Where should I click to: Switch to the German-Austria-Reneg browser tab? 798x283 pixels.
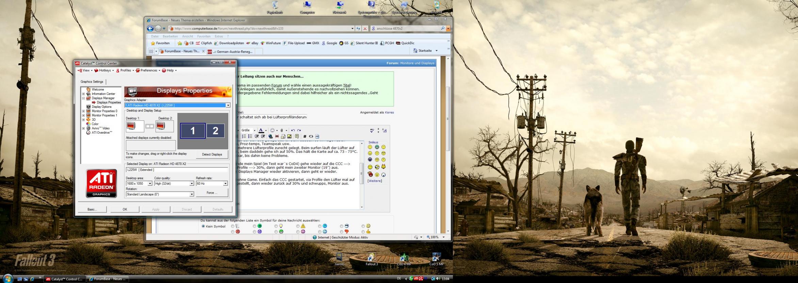click(230, 51)
